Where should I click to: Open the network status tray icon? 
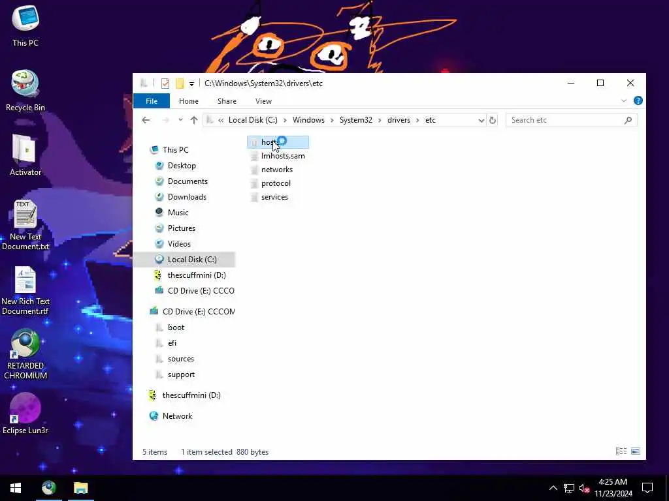[x=569, y=488]
